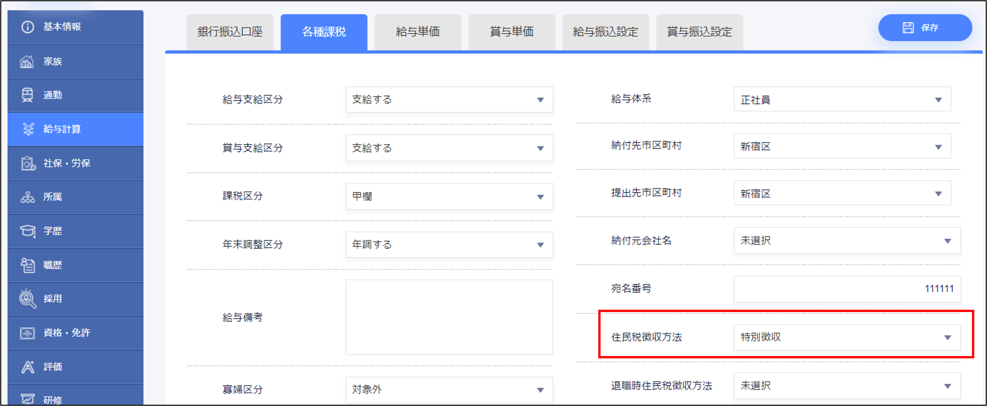This screenshot has height=406, width=987.
Task: Click the 採用 magnifier icon
Action: 27,298
